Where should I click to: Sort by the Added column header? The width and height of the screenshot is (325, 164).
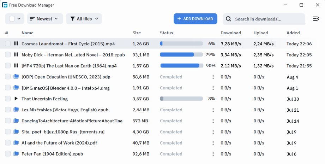coord(293,33)
